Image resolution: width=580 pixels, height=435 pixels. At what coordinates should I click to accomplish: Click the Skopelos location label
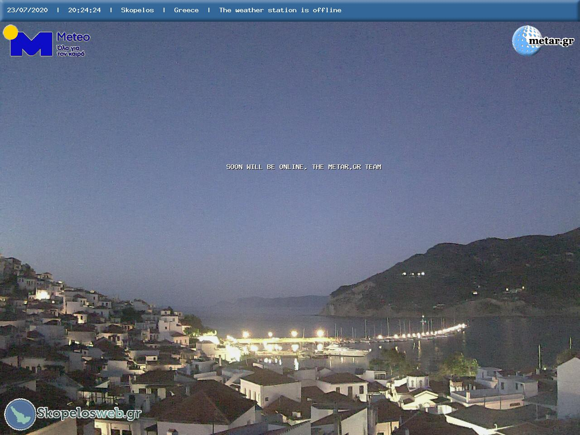click(x=137, y=10)
